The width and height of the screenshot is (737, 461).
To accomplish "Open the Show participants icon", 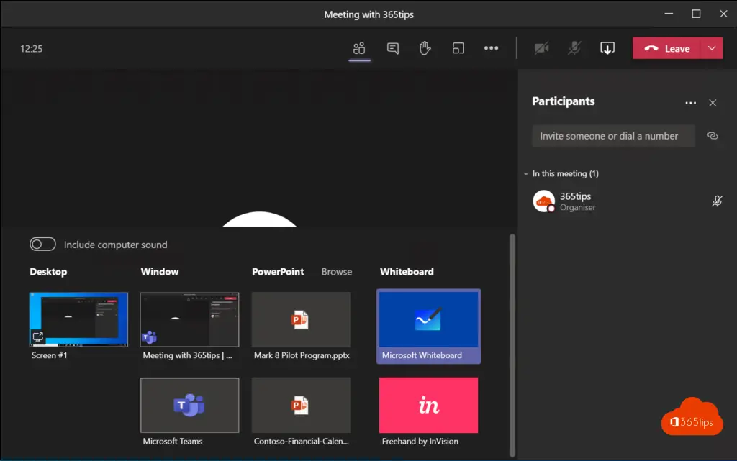I will click(x=359, y=48).
